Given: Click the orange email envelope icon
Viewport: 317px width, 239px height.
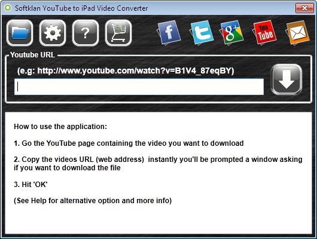Looking at the screenshot, I should pyautogui.click(x=297, y=32).
